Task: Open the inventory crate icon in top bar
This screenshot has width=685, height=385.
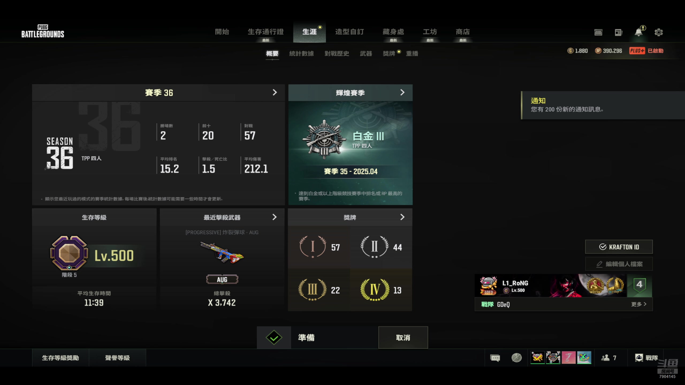Action: [x=598, y=32]
